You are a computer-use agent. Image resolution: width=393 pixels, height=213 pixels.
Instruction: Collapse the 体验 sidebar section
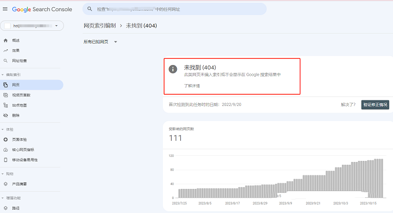pos(7,129)
